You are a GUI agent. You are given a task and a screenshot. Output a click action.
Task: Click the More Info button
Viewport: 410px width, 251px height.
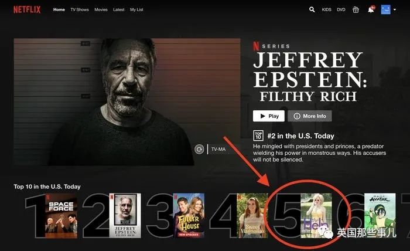309,116
